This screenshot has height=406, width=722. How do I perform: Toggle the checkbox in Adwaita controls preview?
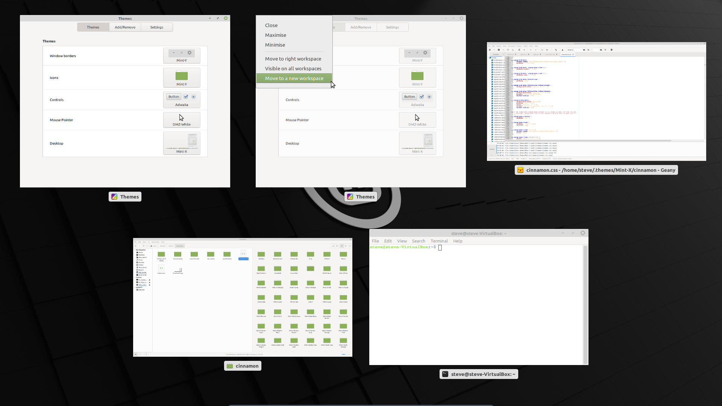[186, 97]
